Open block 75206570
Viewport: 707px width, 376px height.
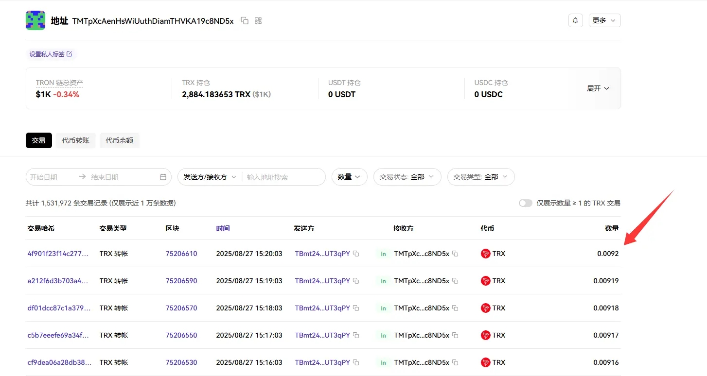[181, 308]
